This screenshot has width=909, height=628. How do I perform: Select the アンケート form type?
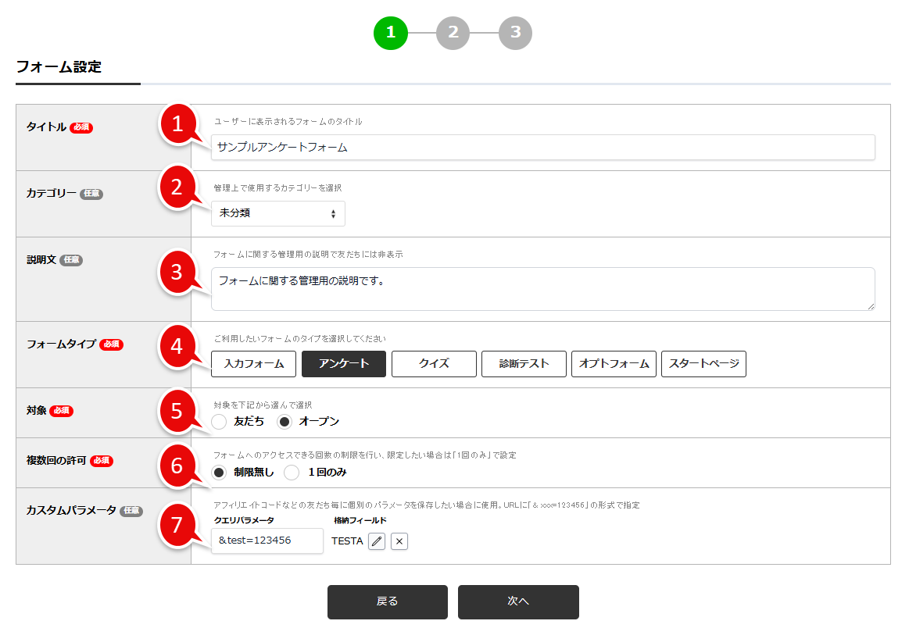(343, 363)
